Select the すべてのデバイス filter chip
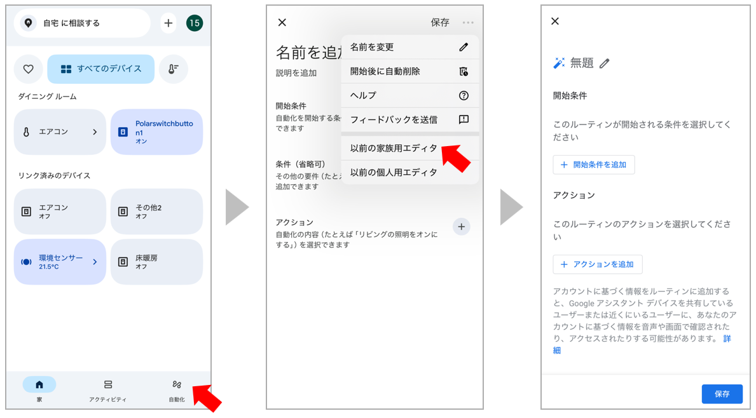The width and height of the screenshot is (756, 418). tap(100, 69)
